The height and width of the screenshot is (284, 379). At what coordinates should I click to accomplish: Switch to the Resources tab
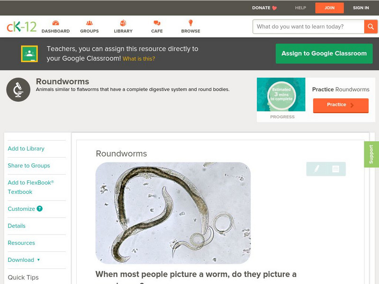20,243
